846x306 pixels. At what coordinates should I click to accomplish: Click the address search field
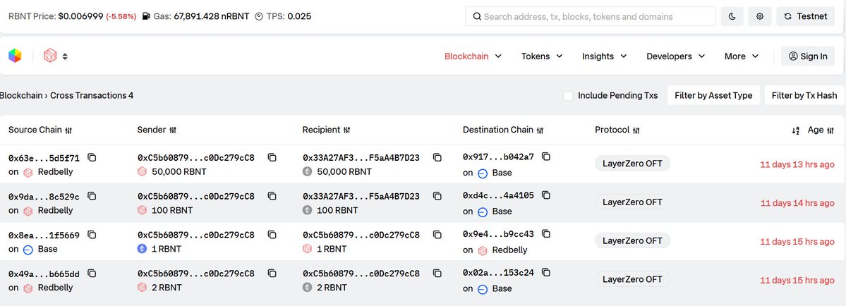click(x=591, y=16)
